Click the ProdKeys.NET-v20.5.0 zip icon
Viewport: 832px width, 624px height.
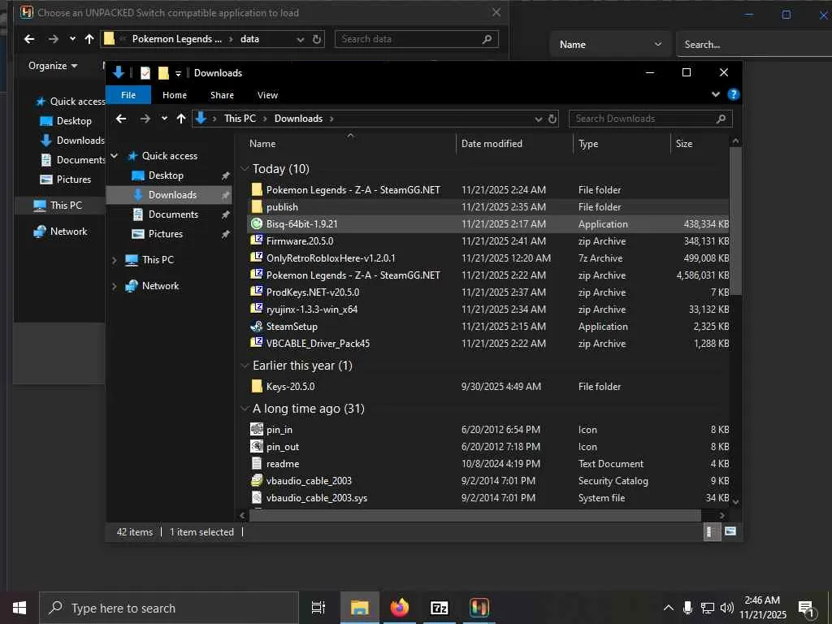tap(256, 292)
